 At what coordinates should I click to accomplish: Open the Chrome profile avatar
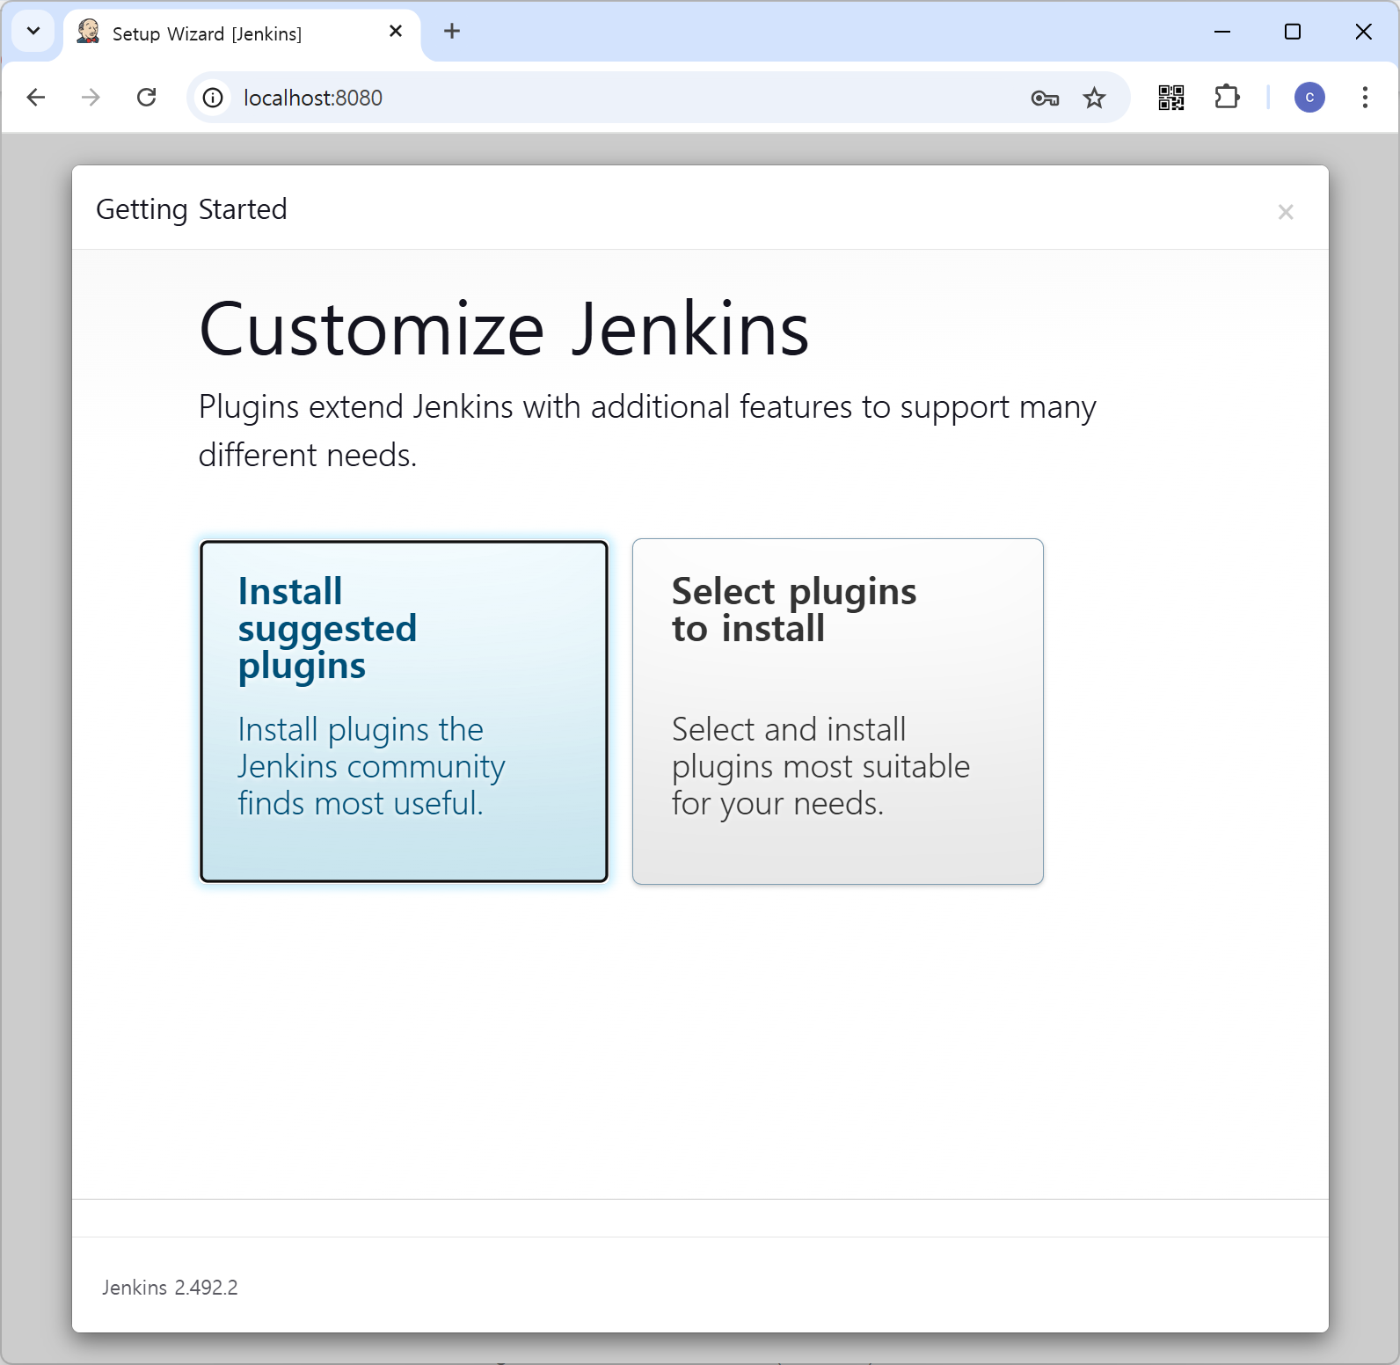pos(1309,98)
